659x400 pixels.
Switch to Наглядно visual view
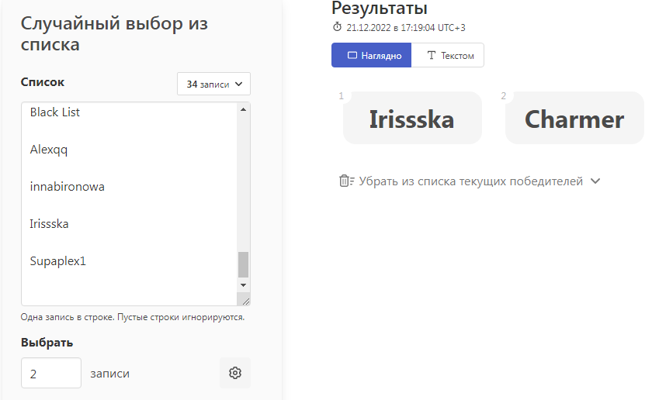pos(371,55)
